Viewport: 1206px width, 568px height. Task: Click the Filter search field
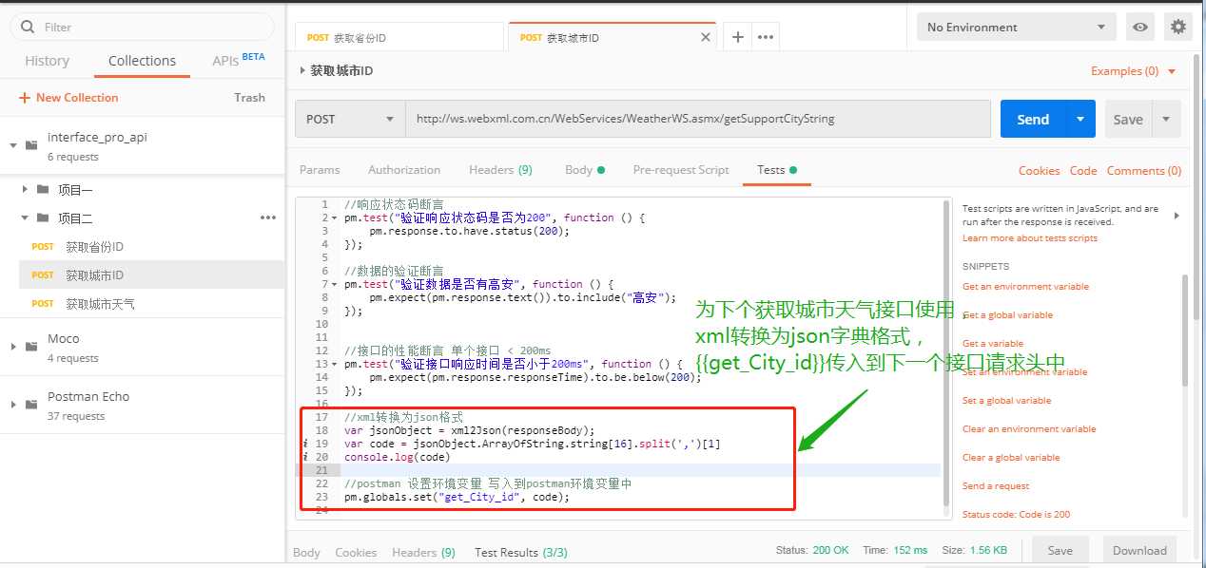[x=142, y=27]
